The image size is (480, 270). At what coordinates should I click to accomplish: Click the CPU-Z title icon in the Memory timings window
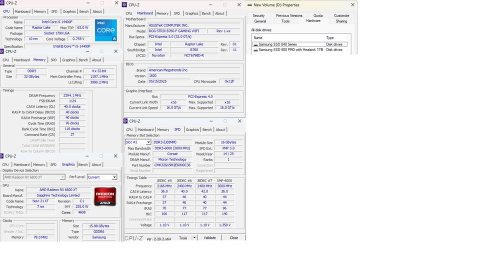[1, 51]
